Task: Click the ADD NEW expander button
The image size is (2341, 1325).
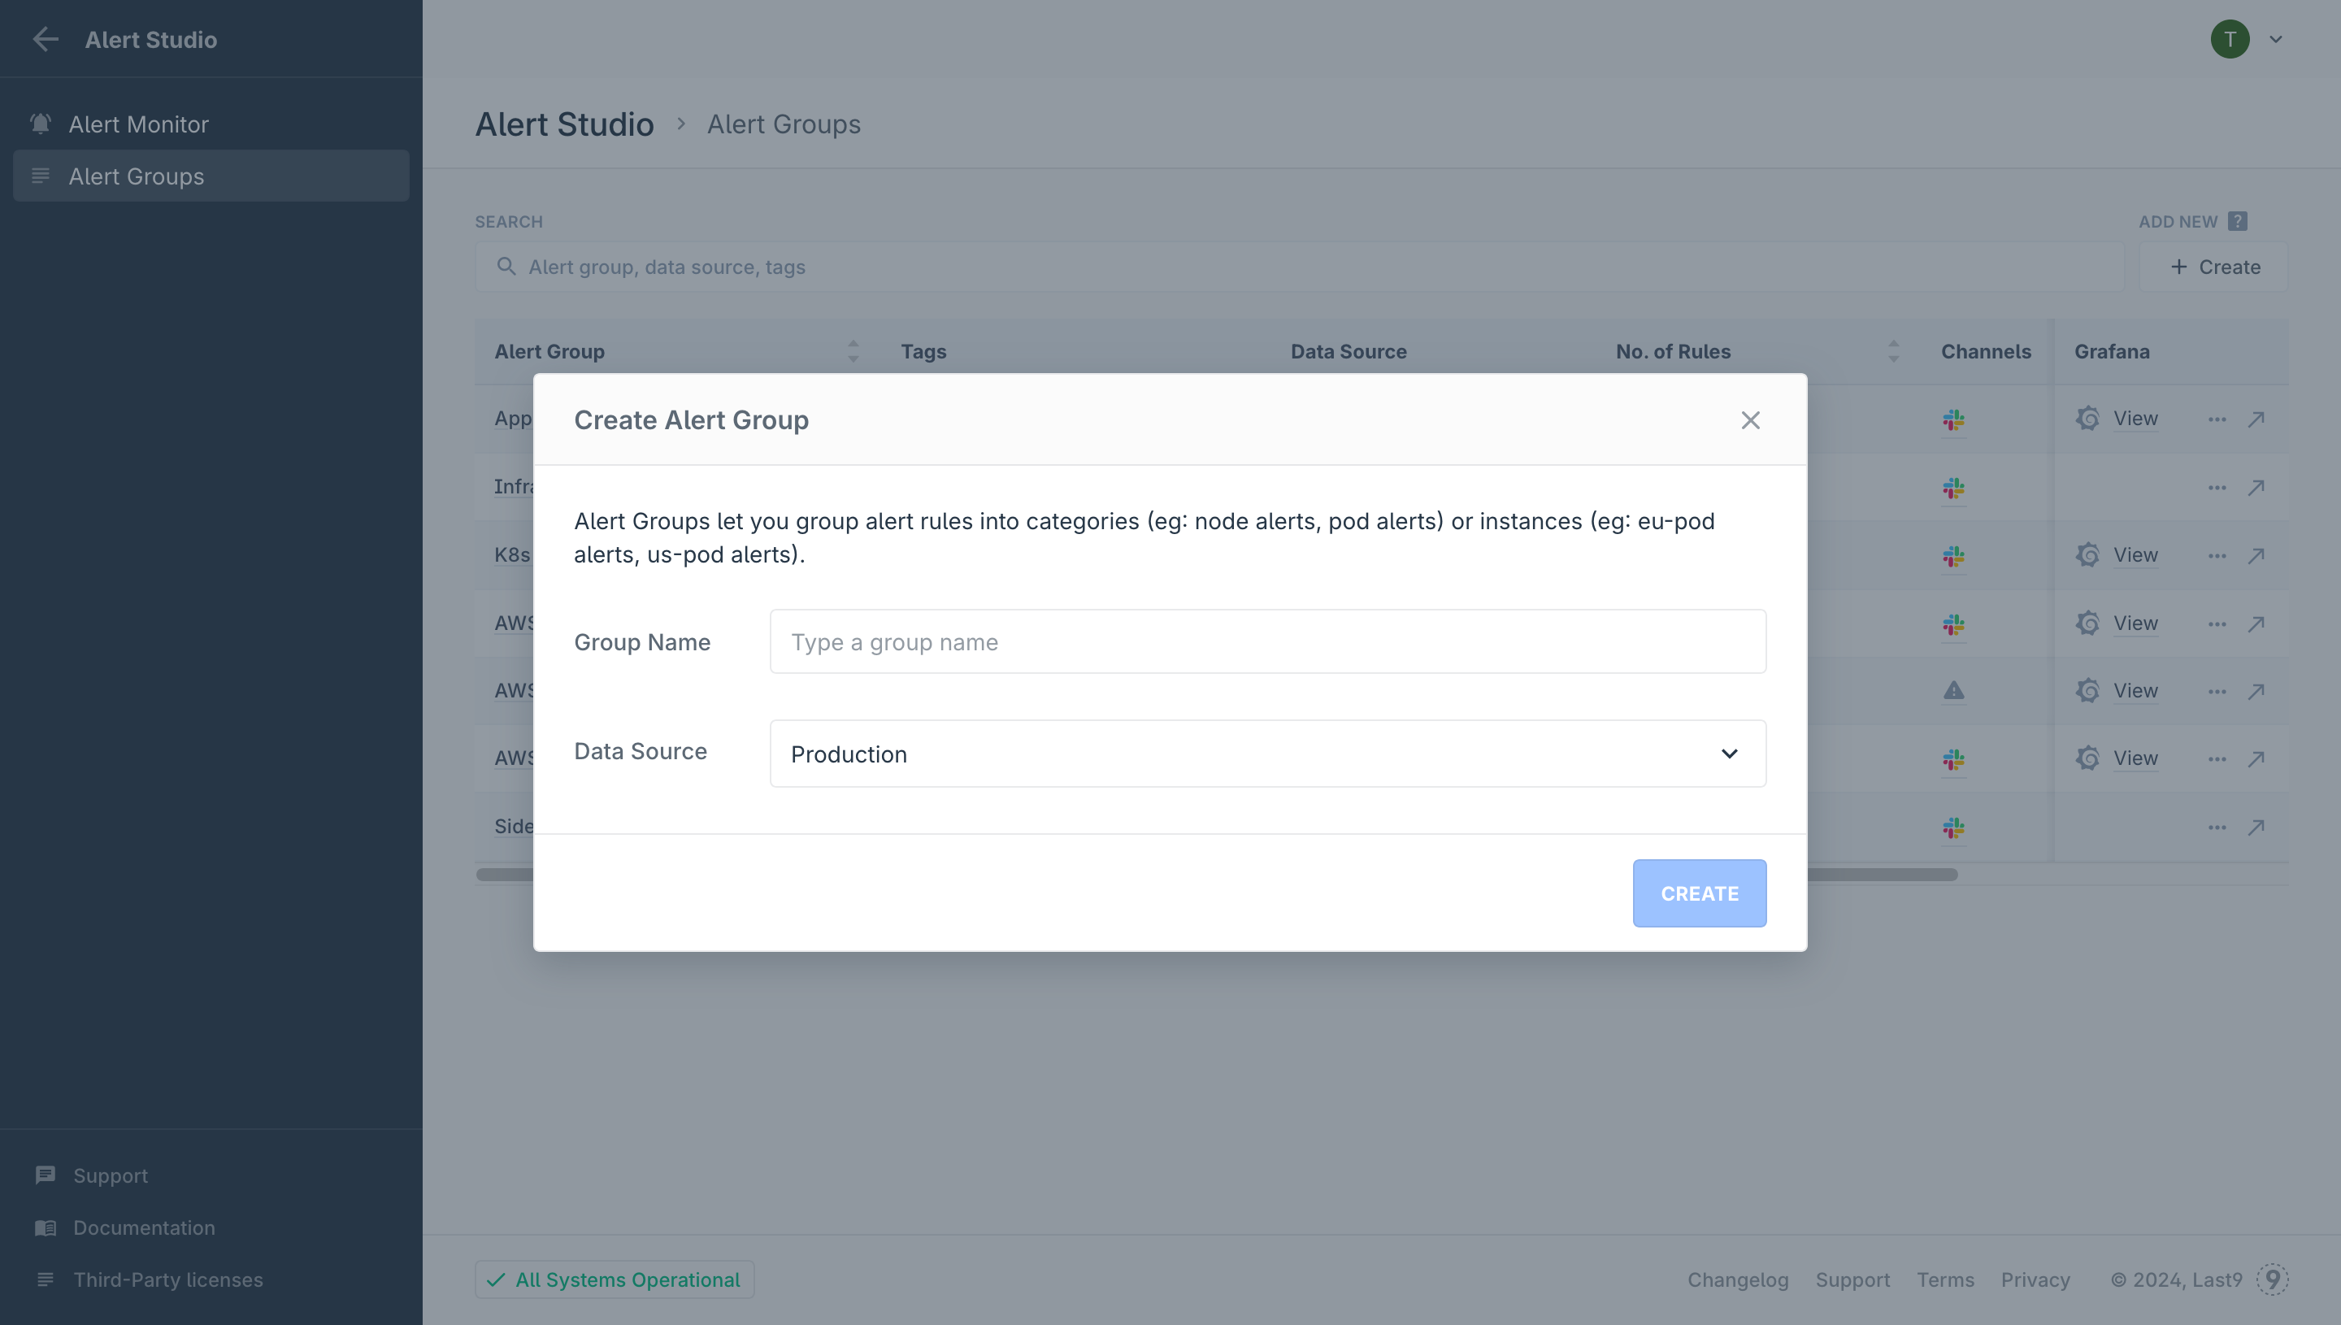Action: (2236, 220)
